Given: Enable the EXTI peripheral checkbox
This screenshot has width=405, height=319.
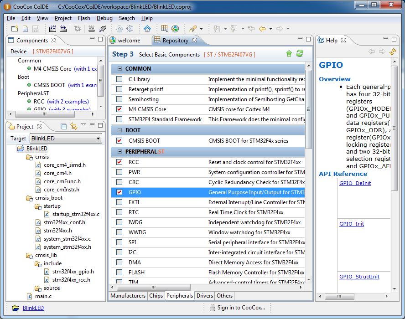Looking at the screenshot, I should (119, 202).
